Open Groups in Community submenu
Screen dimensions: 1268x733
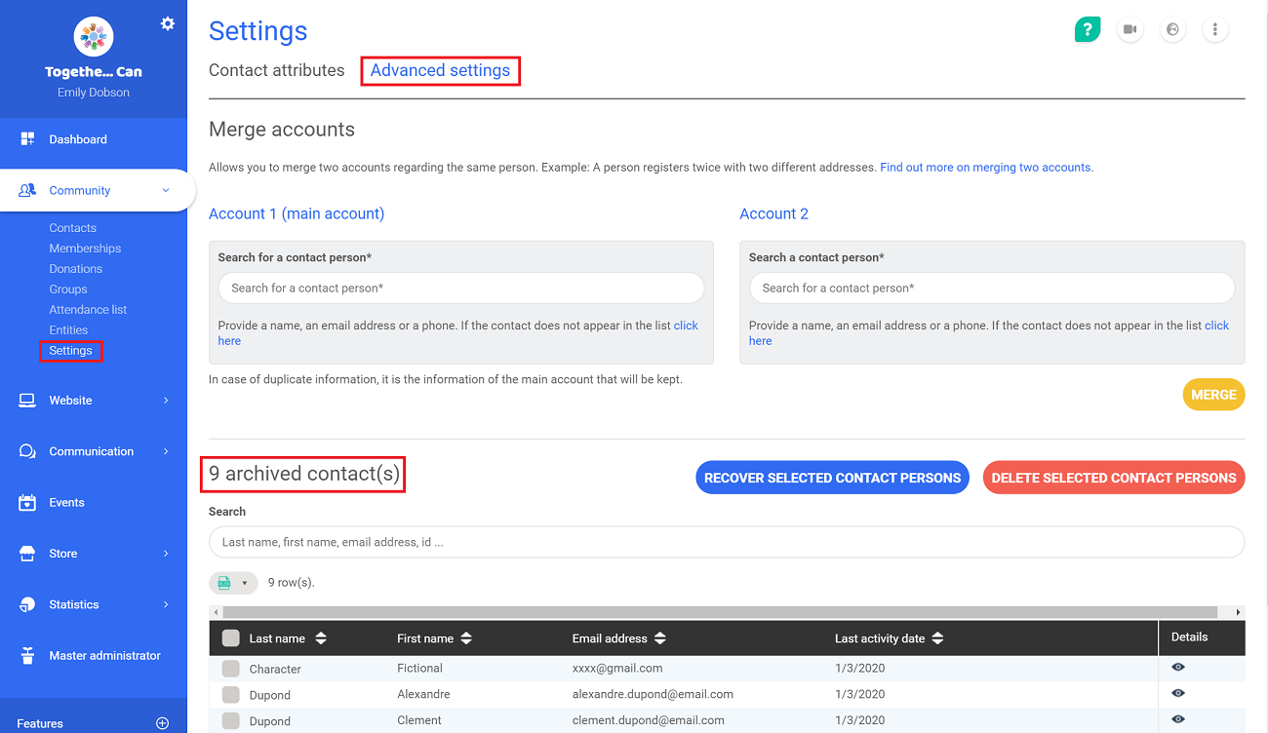pyautogui.click(x=68, y=289)
